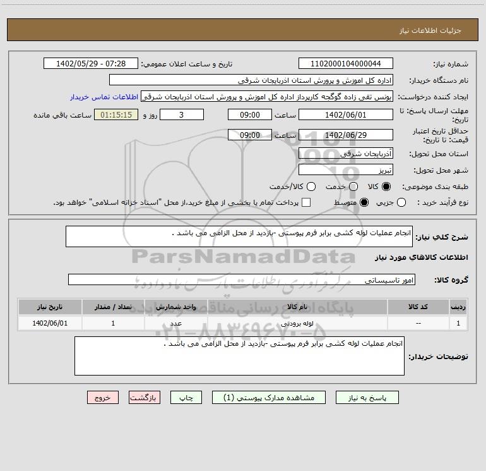Select the کالا/خدمت radio option

tap(311, 187)
